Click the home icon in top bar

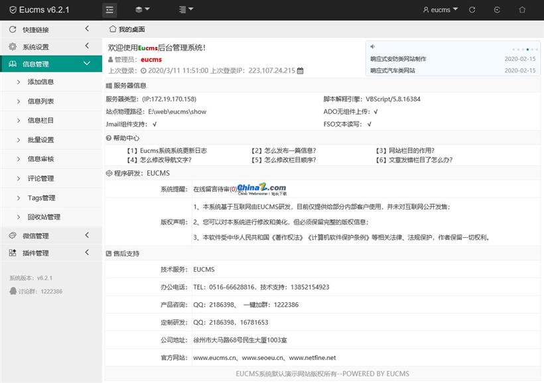pos(522,10)
